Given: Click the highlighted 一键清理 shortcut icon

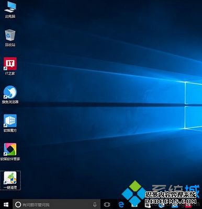Looking at the screenshot, I should 10,180.
